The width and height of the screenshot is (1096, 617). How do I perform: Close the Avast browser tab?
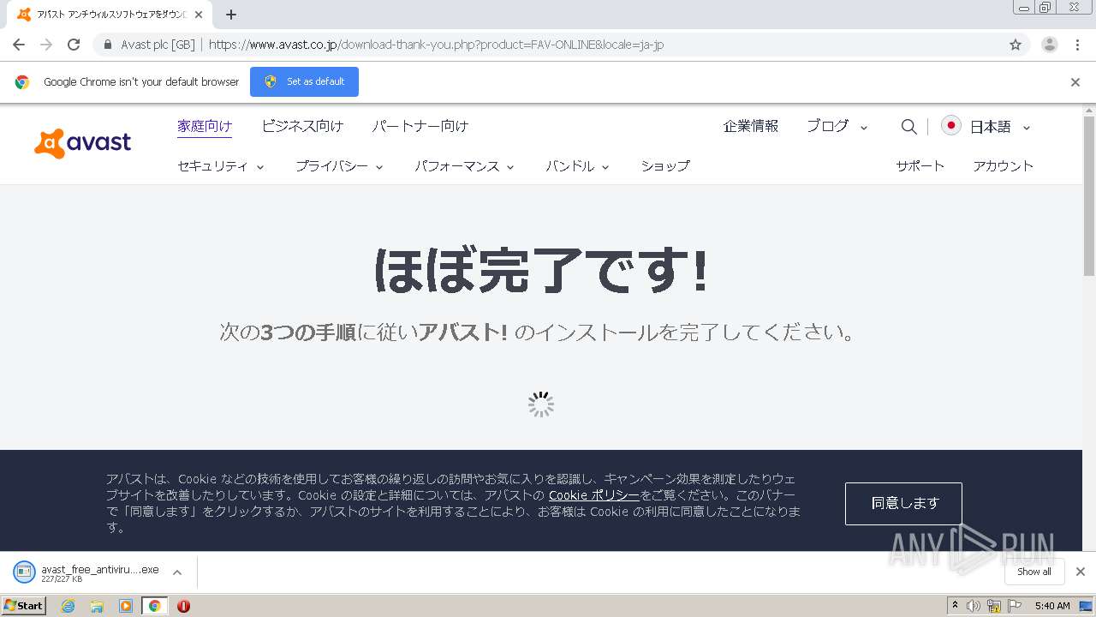(x=199, y=15)
